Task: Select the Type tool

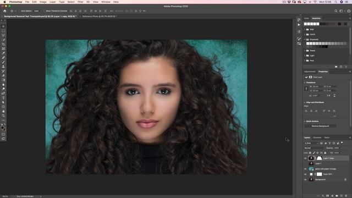Action: [x=3, y=98]
